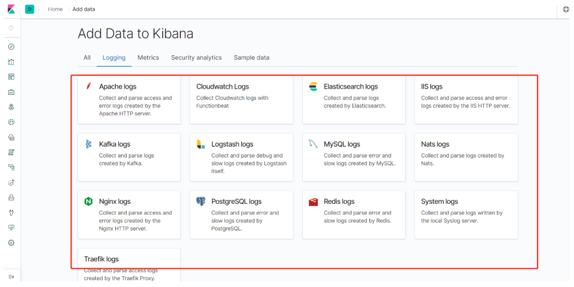574x287 pixels.
Task: Switch to the Metrics tab
Action: pyautogui.click(x=148, y=58)
